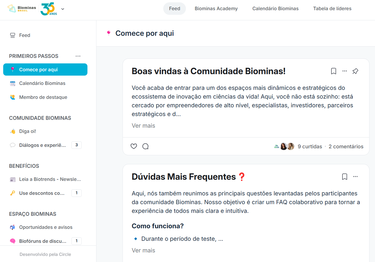
Task: Switch to Calendário Biominas top tab
Action: 275,8
